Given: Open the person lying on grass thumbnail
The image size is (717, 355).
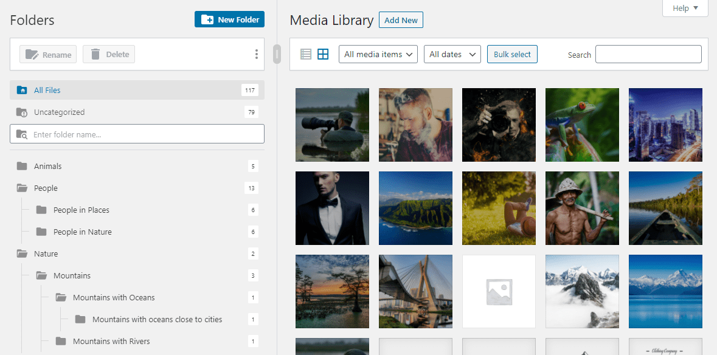Looking at the screenshot, I should [499, 208].
